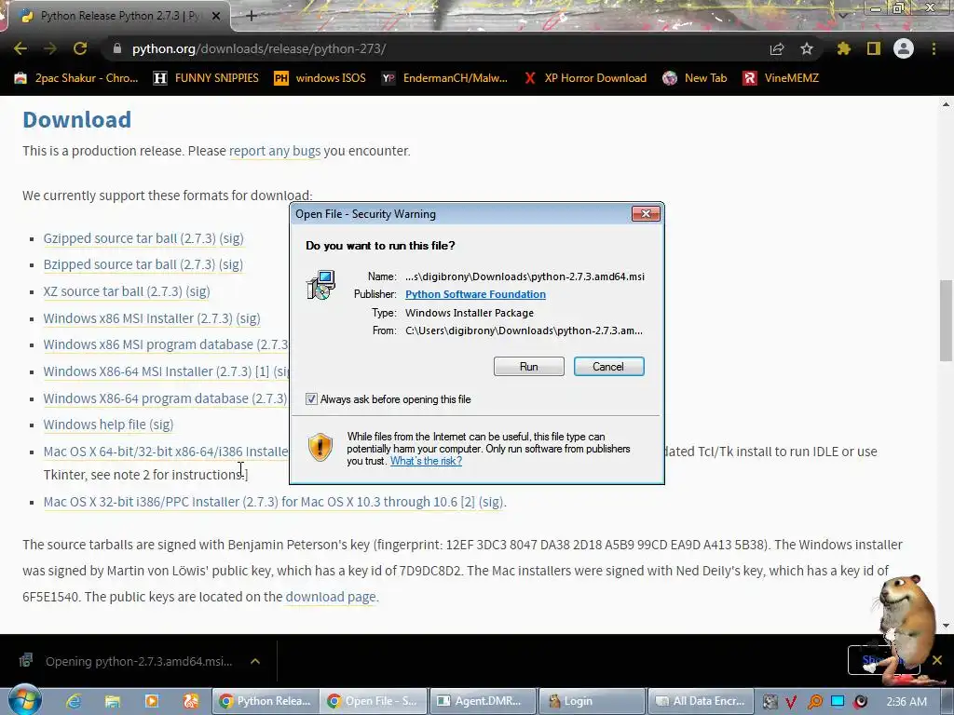This screenshot has width=954, height=715.
Task: Open Windows Explorer folder icon on taskbar
Action: click(113, 701)
